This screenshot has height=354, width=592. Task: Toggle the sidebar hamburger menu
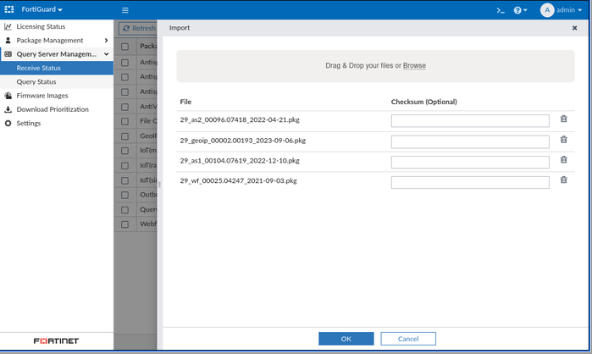tap(125, 10)
